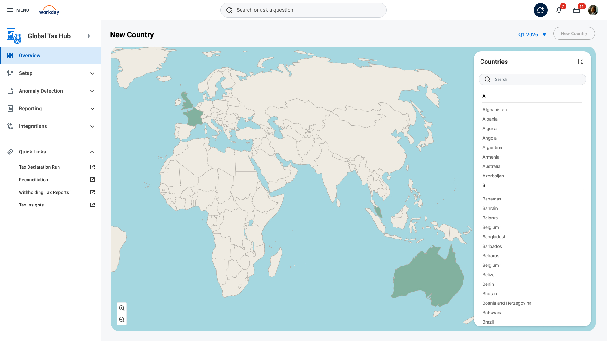Select the Overview menu item
Image resolution: width=607 pixels, height=341 pixels.
click(30, 56)
